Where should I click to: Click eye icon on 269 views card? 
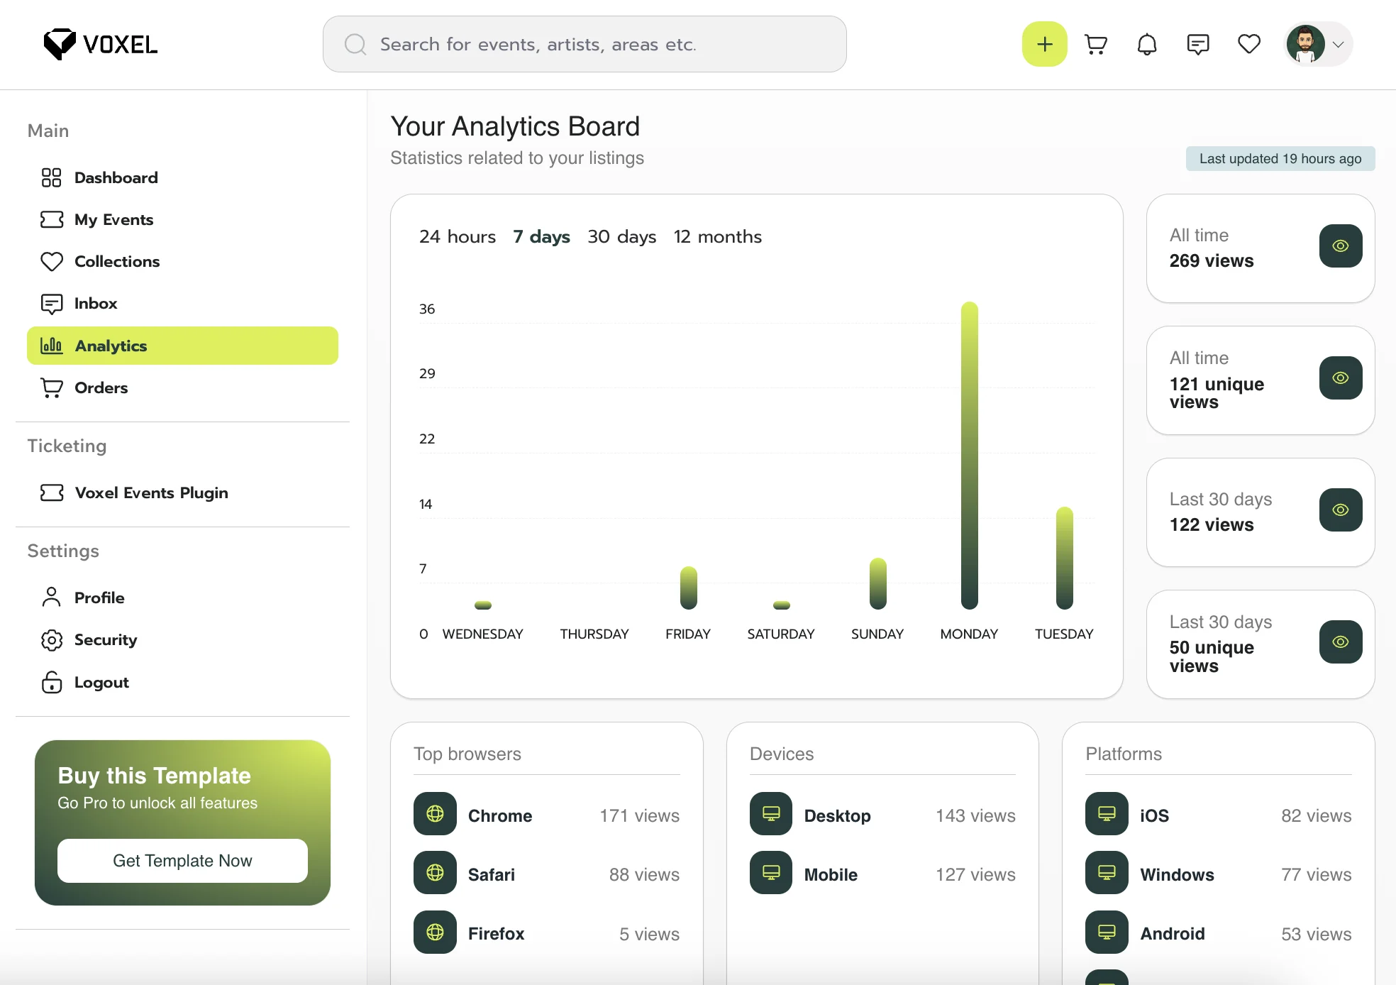pyautogui.click(x=1340, y=246)
